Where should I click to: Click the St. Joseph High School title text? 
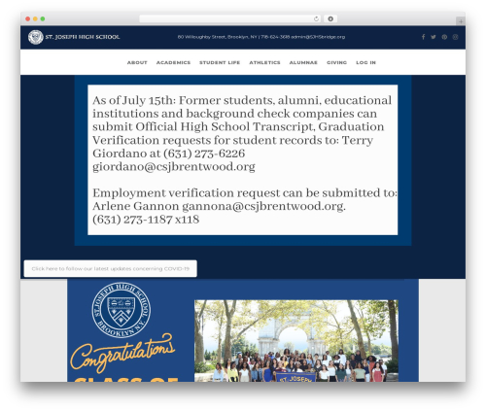(x=83, y=37)
